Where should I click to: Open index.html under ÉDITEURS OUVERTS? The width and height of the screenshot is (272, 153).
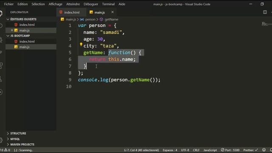(27, 25)
